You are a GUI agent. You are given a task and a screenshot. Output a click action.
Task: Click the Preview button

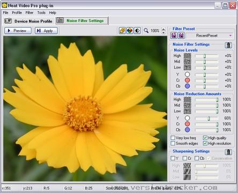click(18, 31)
